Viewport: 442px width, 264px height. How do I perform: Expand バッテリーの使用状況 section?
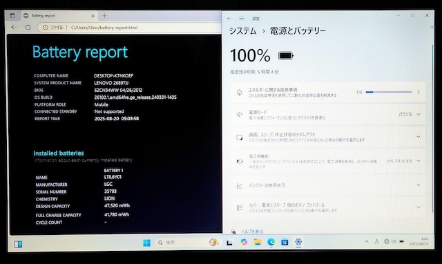click(x=328, y=185)
